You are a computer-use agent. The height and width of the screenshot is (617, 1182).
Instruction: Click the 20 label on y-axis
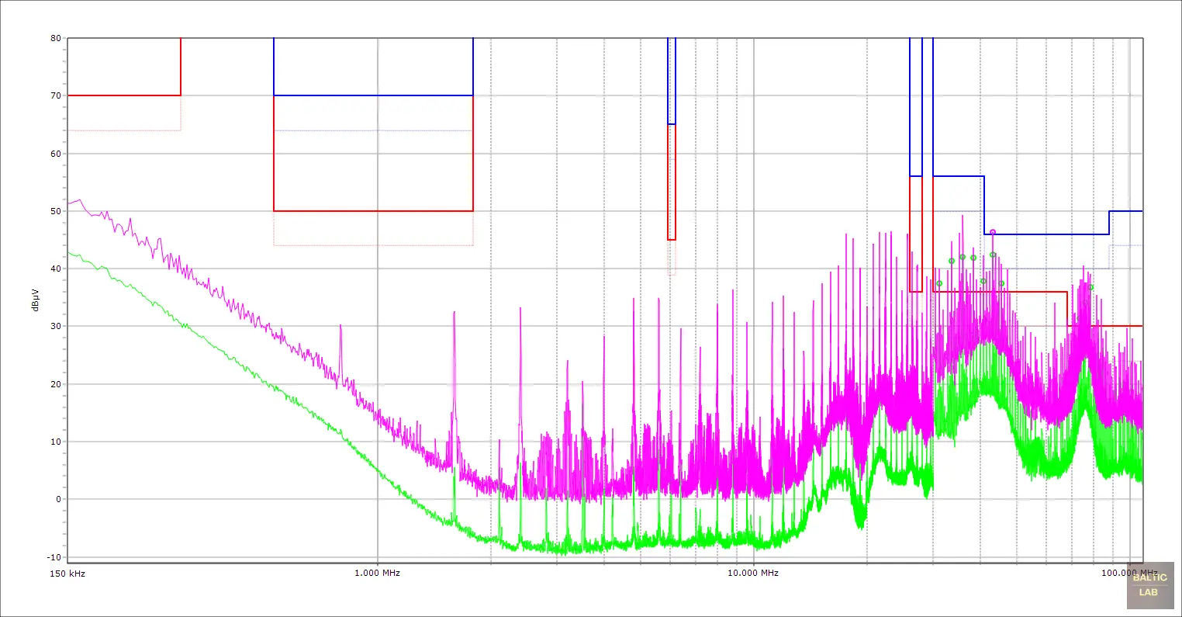[x=56, y=384]
